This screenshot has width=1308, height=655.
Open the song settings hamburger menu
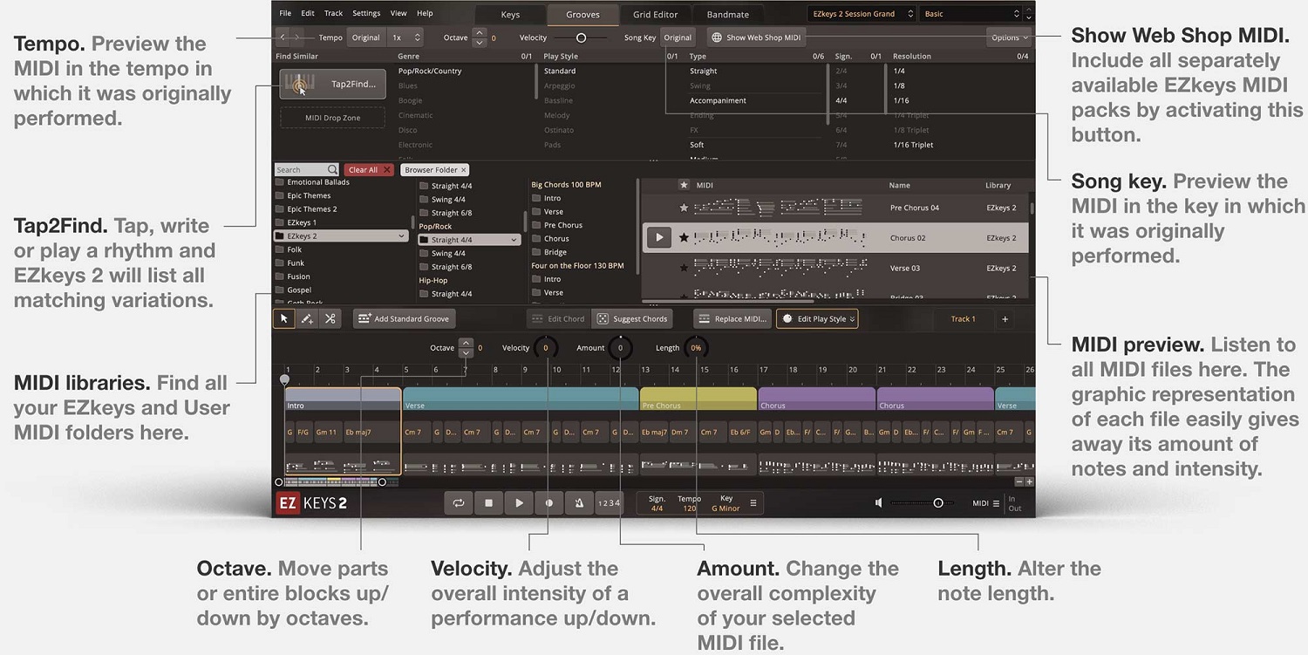[x=753, y=503]
